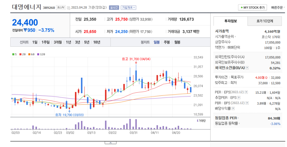The height and width of the screenshot is (147, 287).
Task: Click the -3.06% industry change value
Action: coord(275,124)
